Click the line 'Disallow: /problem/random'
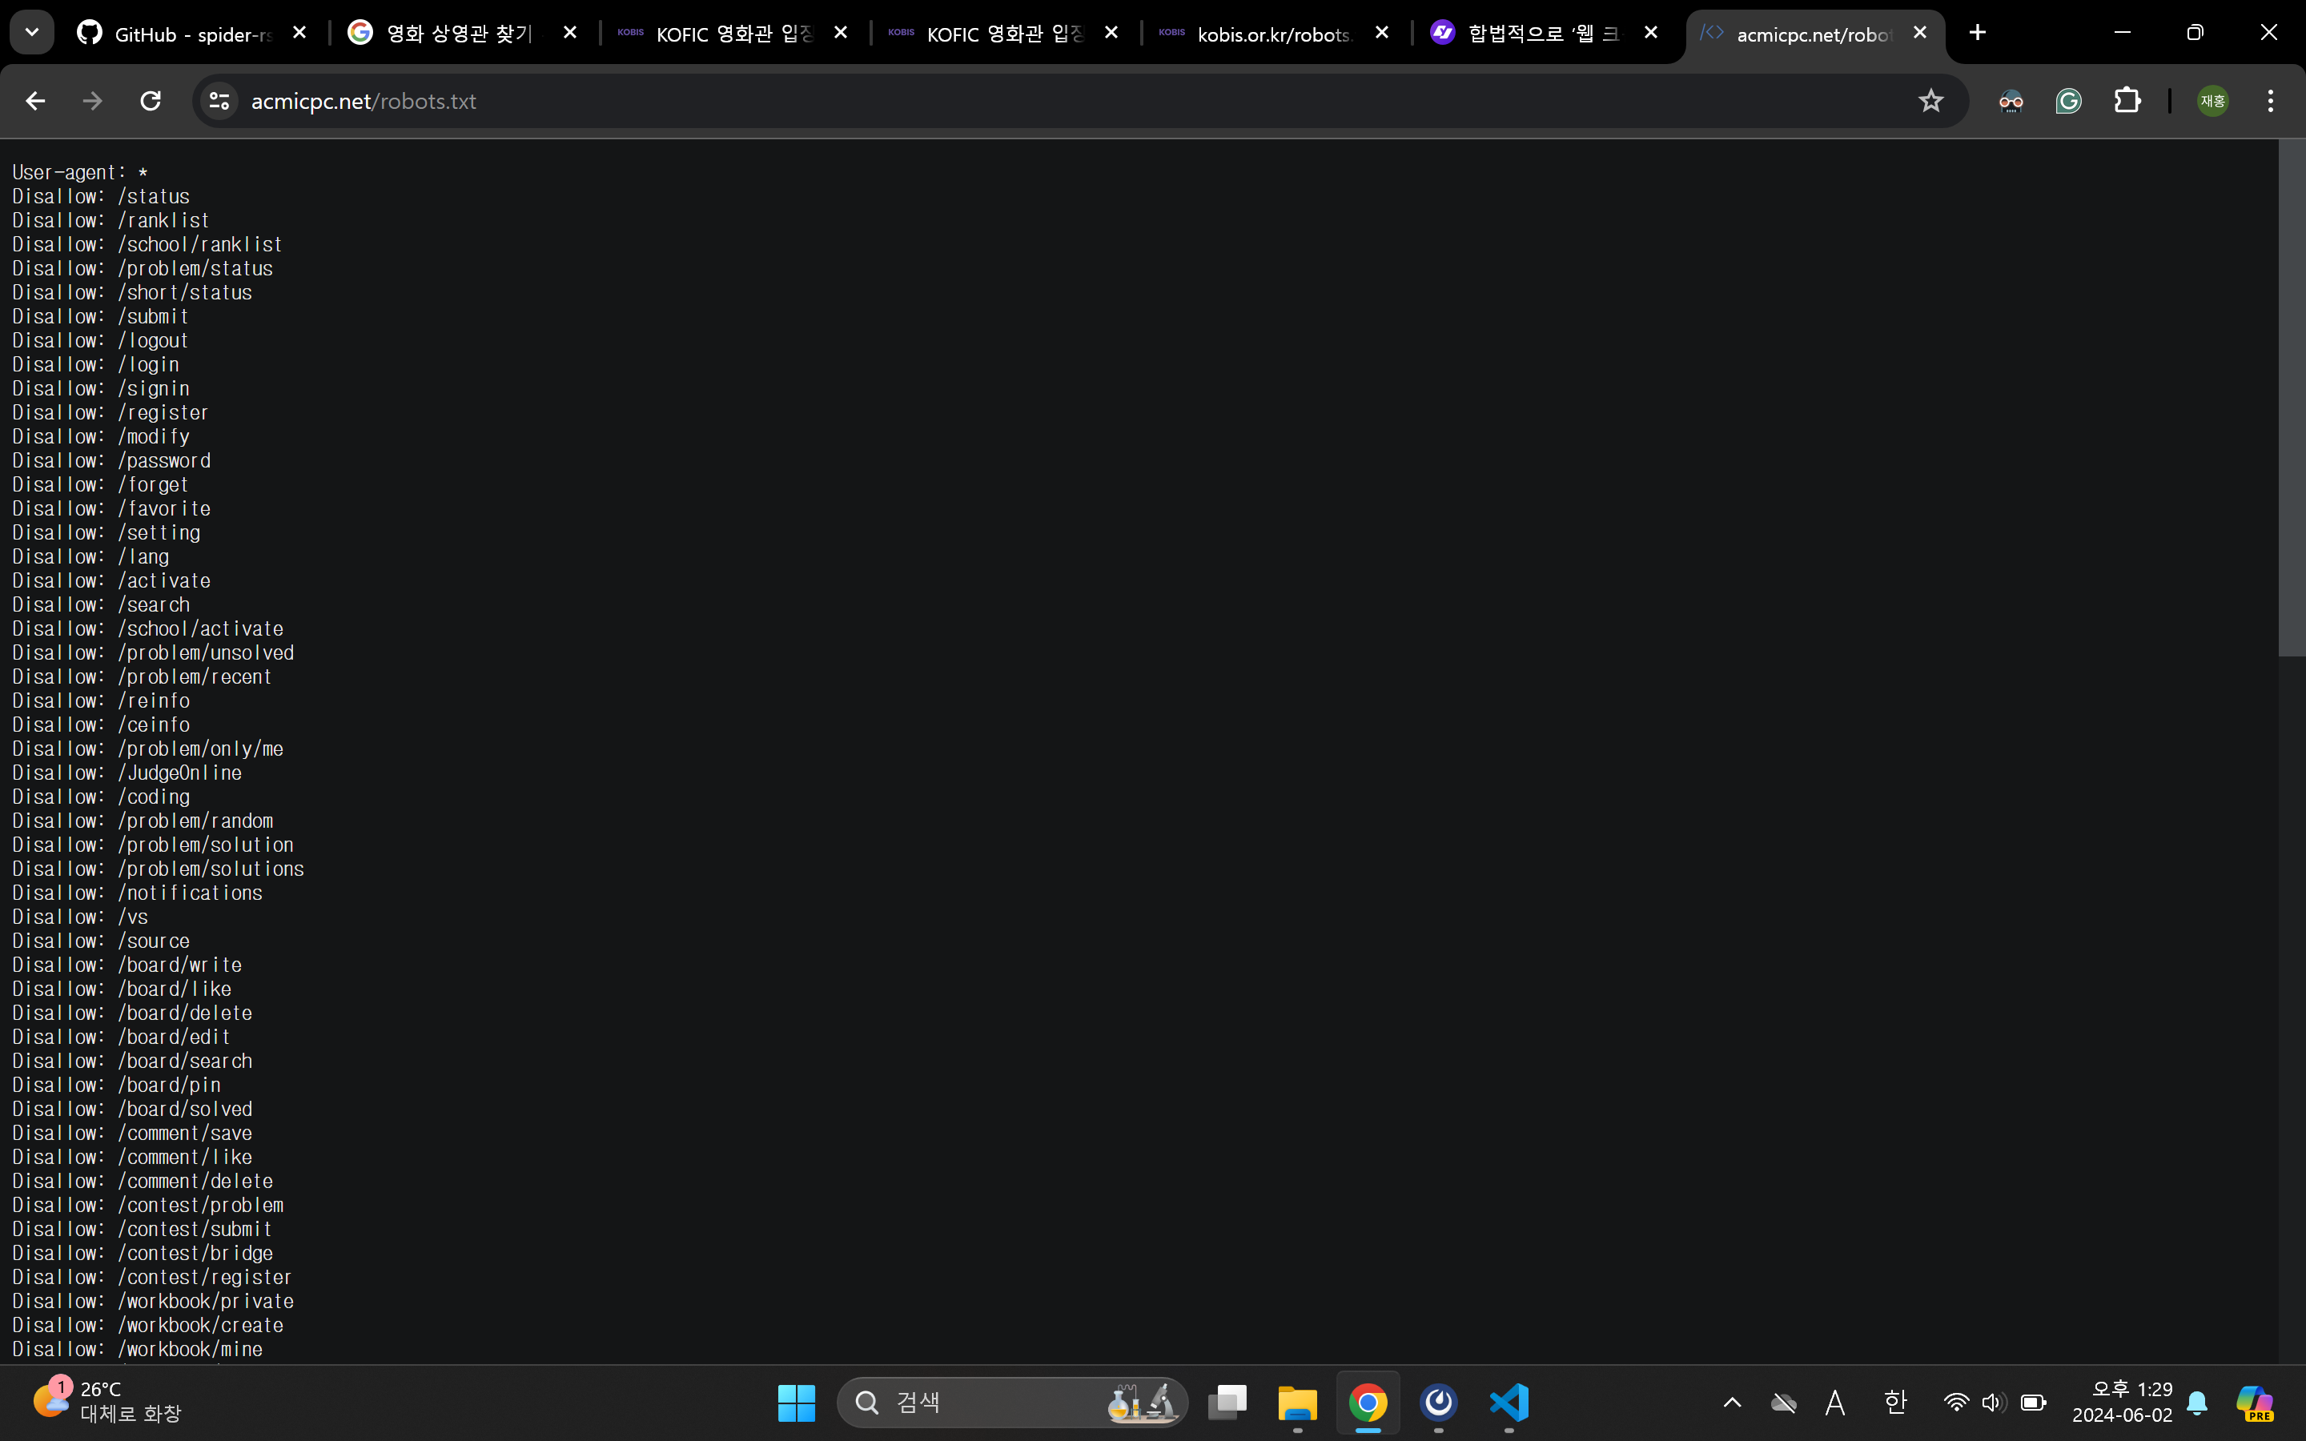This screenshot has height=1441, width=2306. click(143, 821)
